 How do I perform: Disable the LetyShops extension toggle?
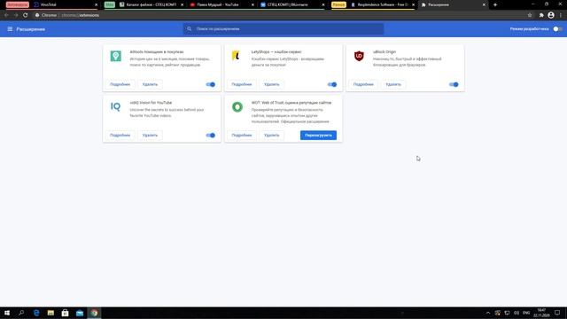click(x=332, y=85)
